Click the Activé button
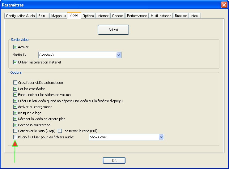The image size is (229, 169). tap(113, 30)
